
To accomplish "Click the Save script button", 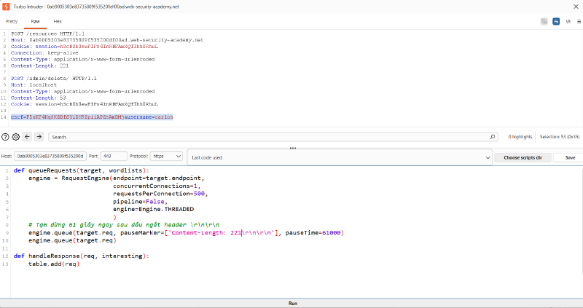I will tap(570, 157).
